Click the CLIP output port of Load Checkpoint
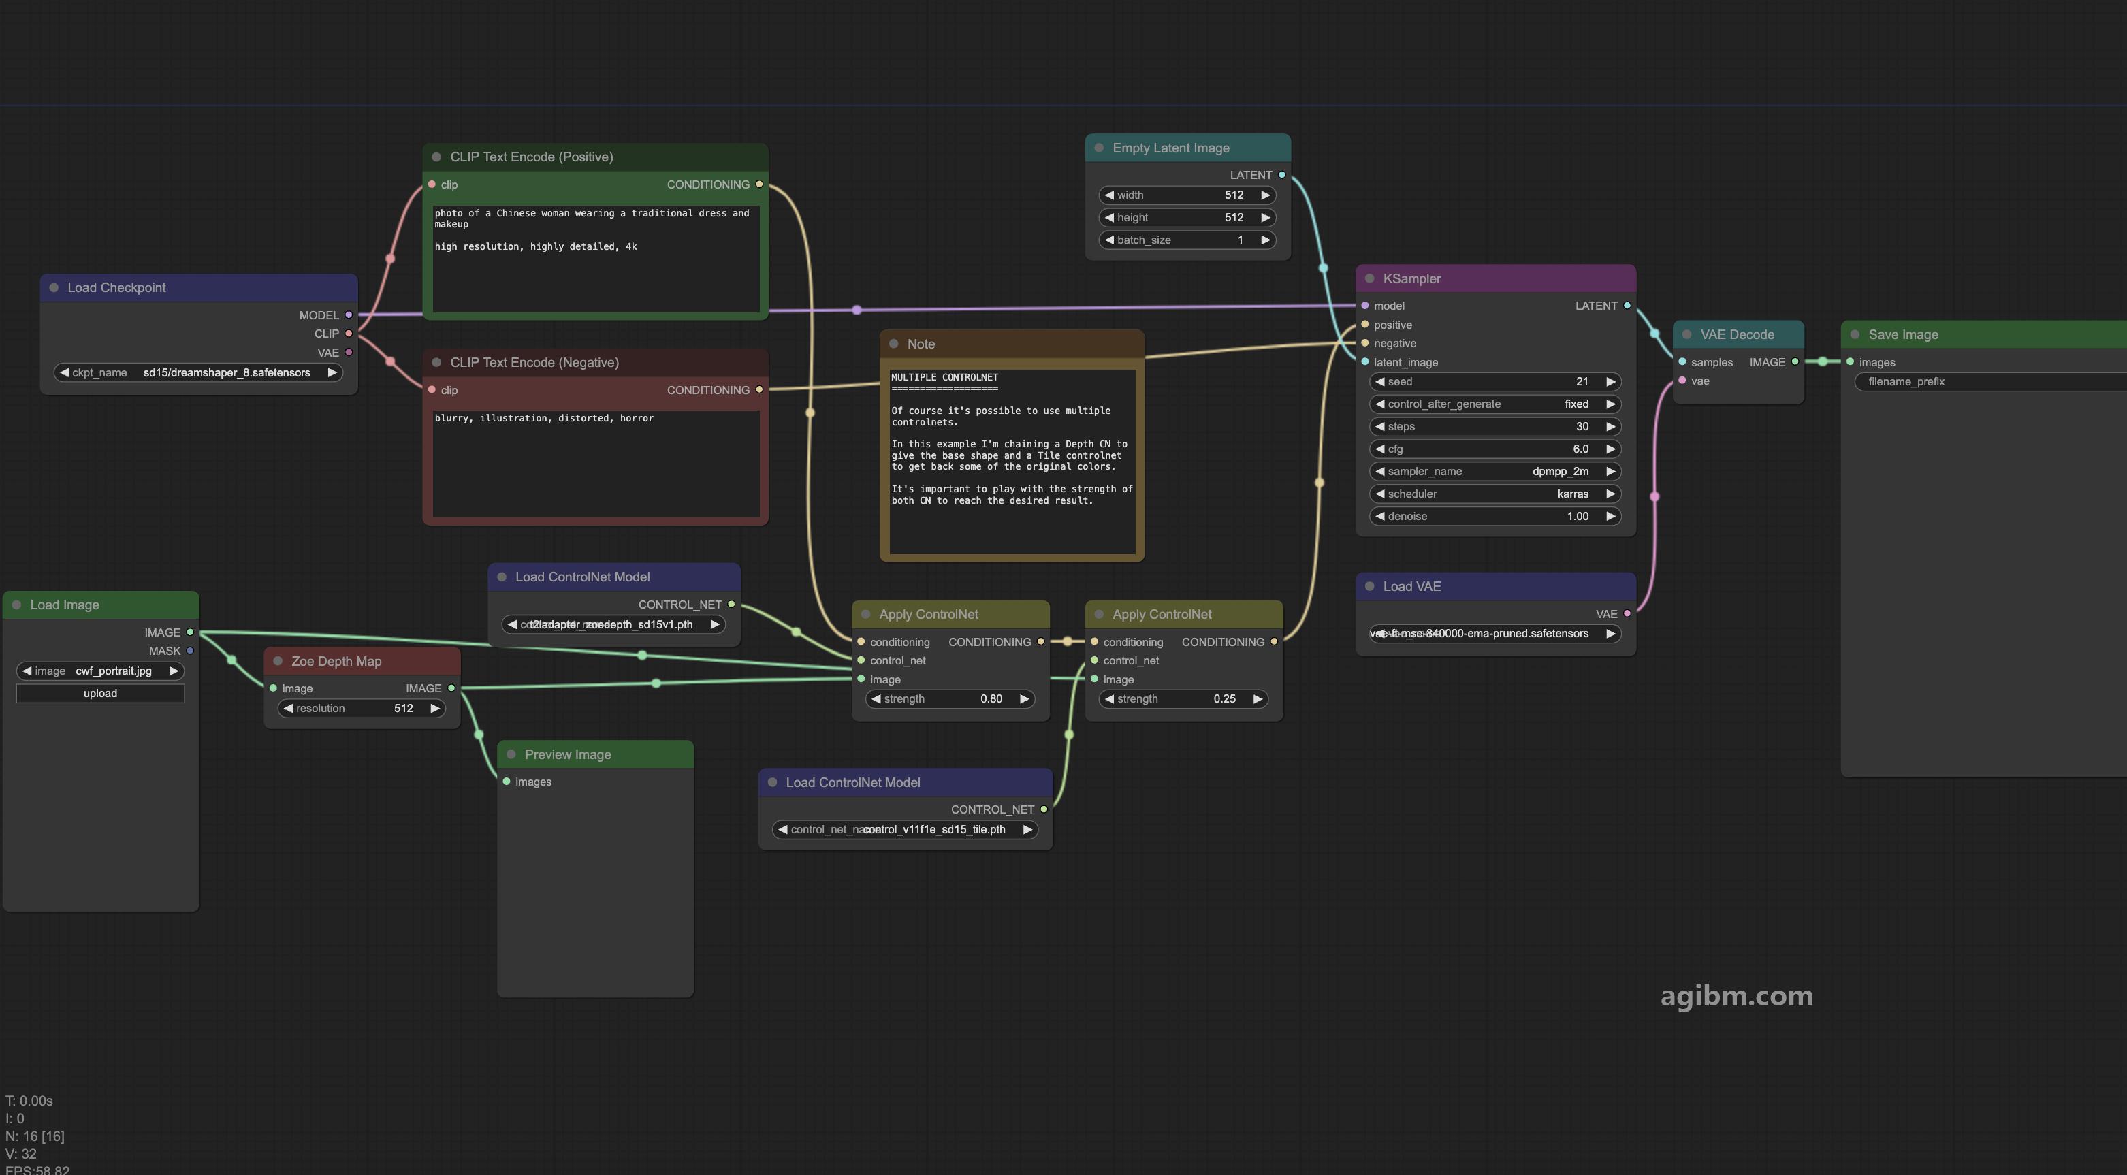The height and width of the screenshot is (1175, 2127). tap(349, 334)
